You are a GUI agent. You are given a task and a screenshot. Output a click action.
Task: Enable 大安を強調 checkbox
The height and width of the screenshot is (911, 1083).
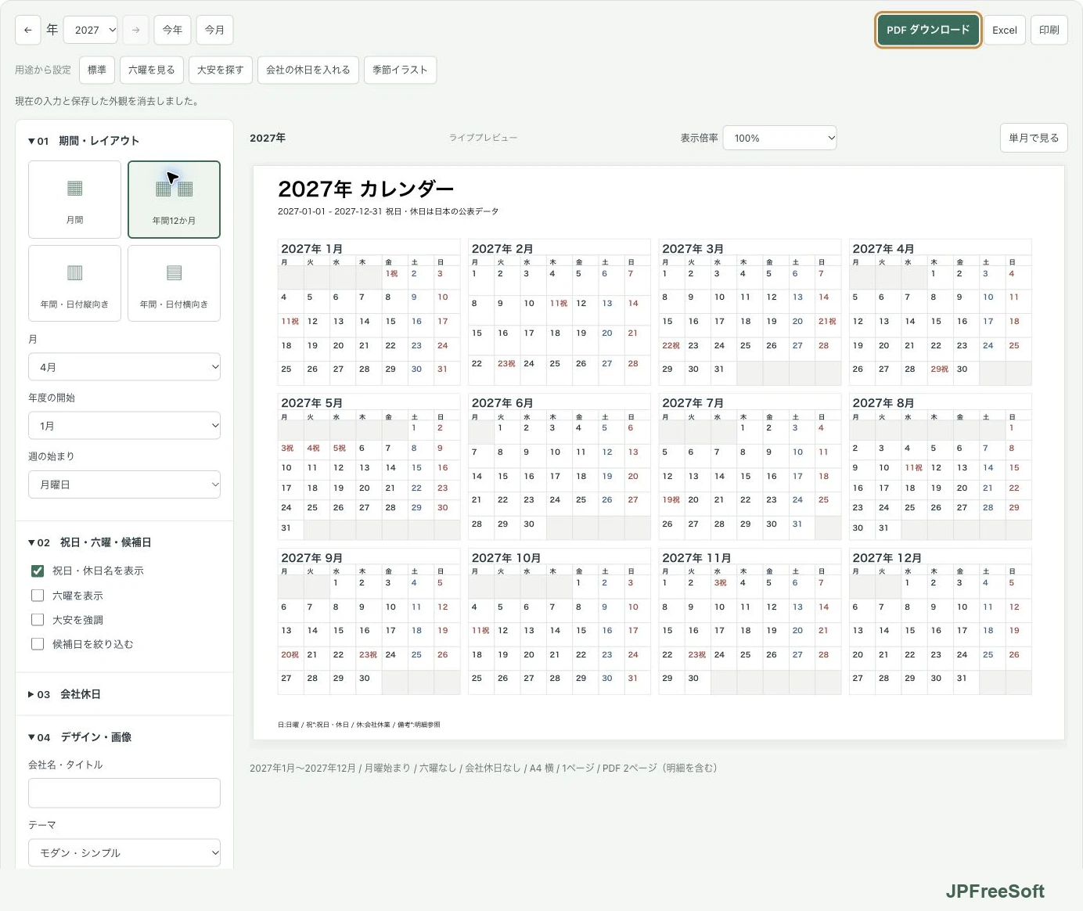coord(37,619)
